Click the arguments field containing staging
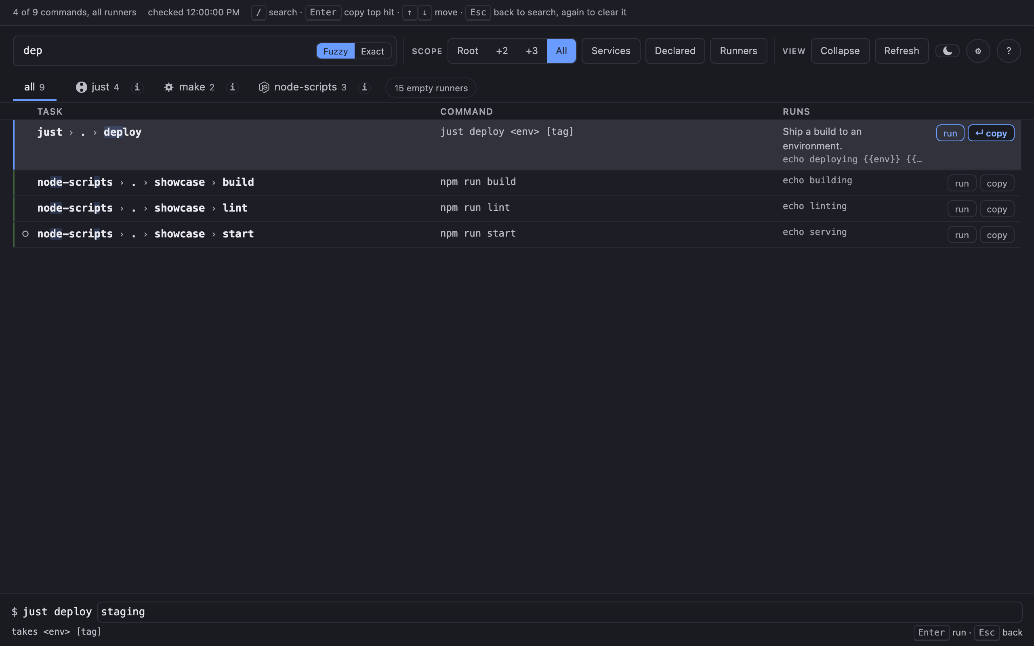 click(559, 612)
